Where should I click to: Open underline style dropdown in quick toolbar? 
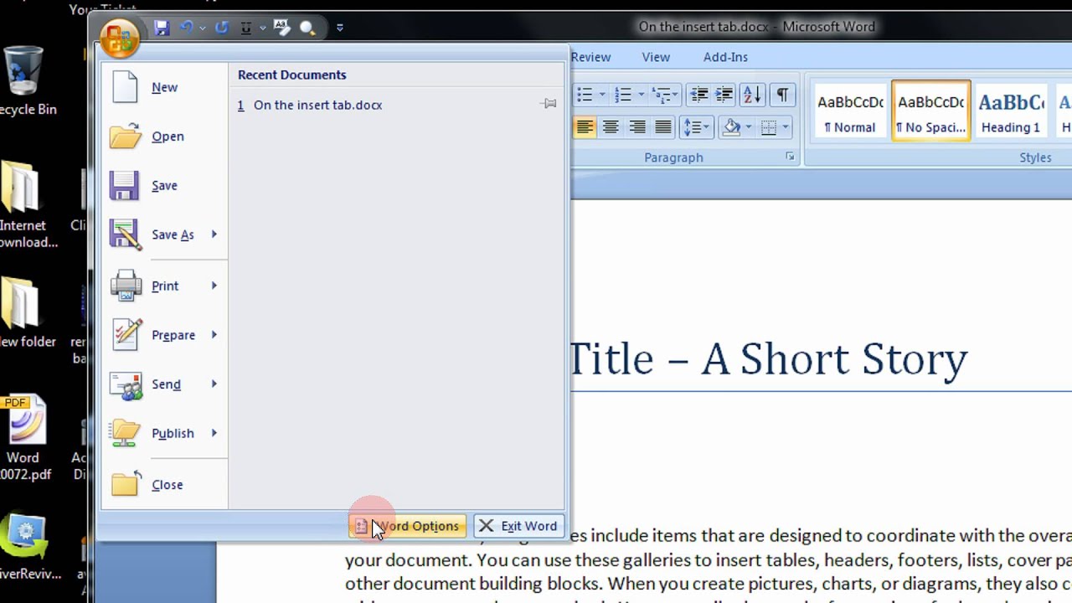tap(262, 28)
